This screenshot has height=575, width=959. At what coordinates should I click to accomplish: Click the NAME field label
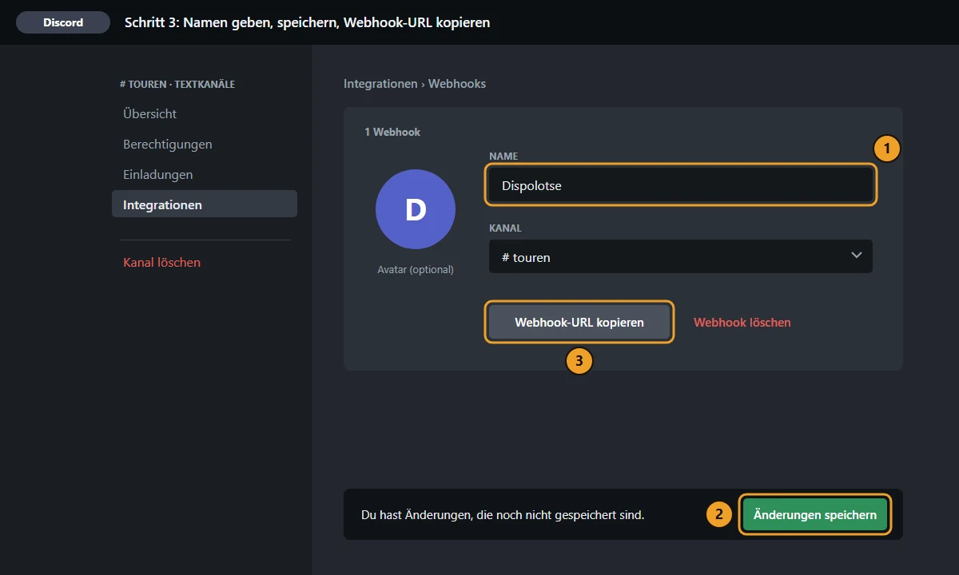pyautogui.click(x=503, y=157)
